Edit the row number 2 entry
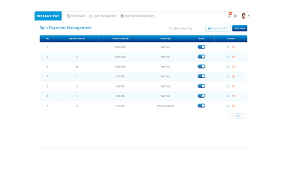287x175 pixels. pos(228,57)
